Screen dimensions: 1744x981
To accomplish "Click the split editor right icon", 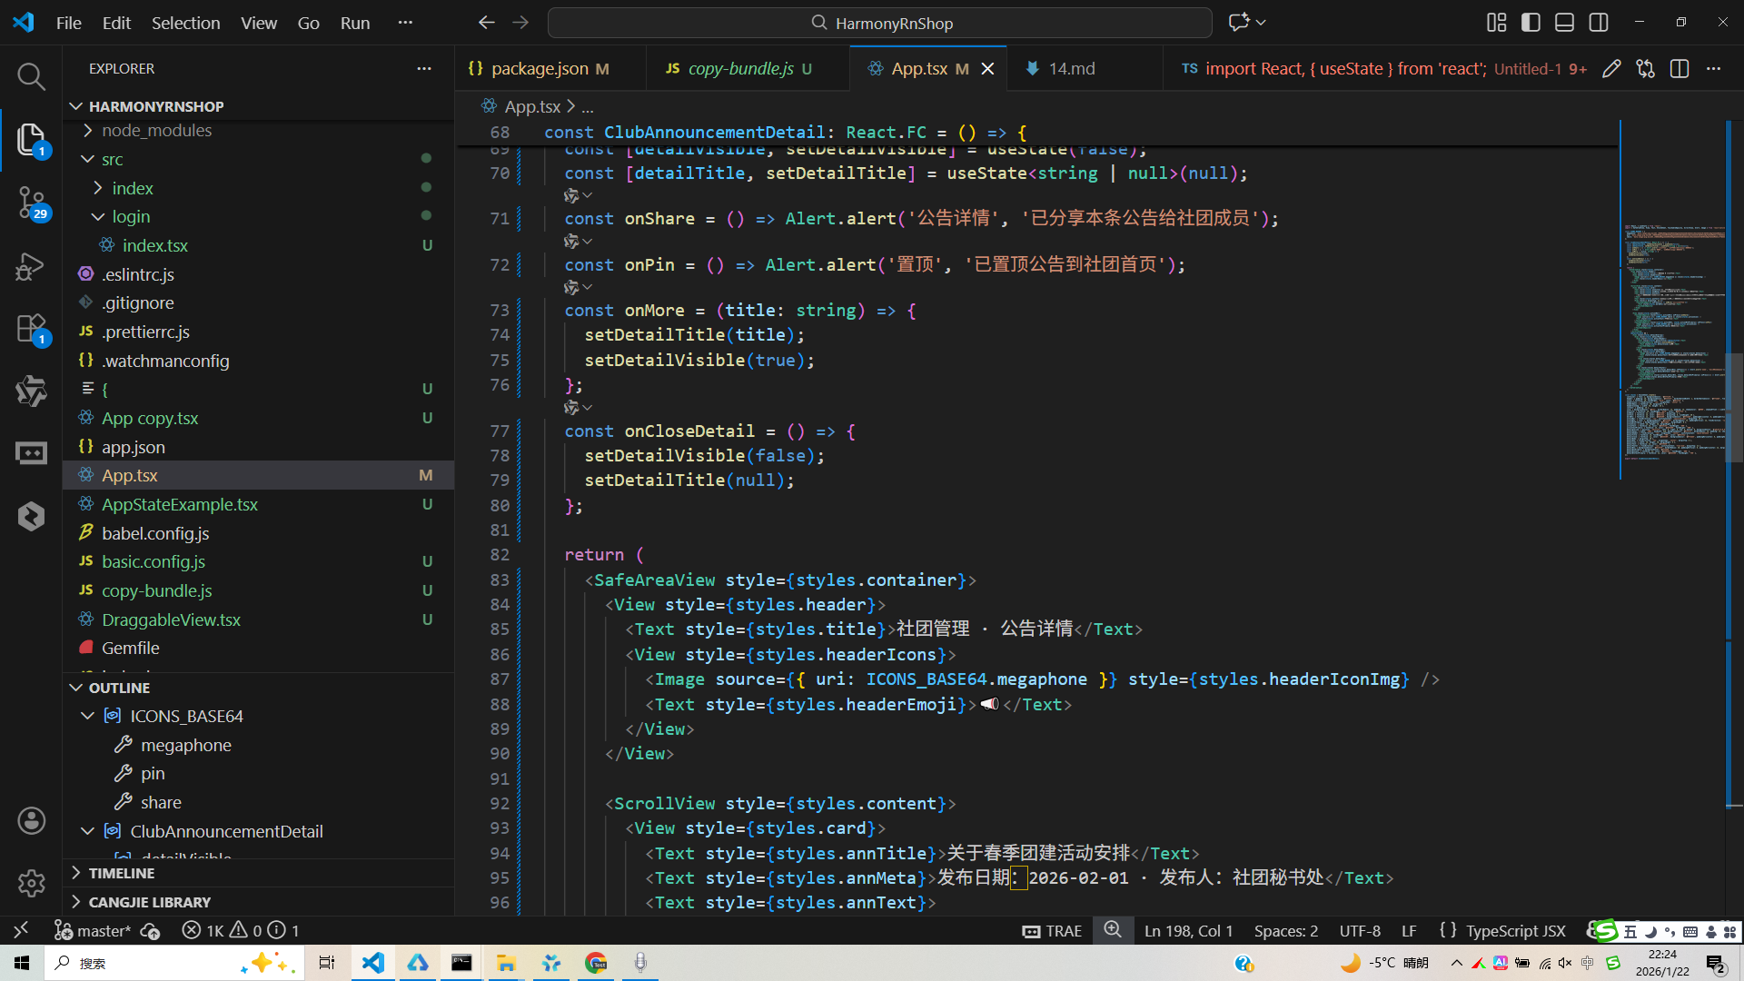I will click(1679, 69).
